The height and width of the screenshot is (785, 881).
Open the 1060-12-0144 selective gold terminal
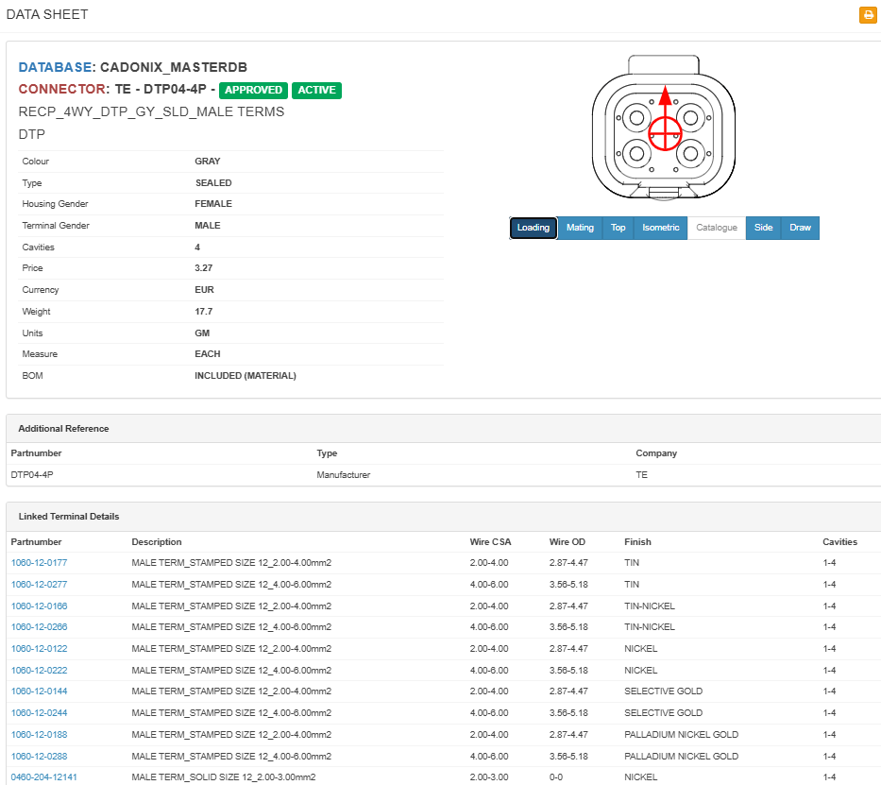click(x=39, y=691)
